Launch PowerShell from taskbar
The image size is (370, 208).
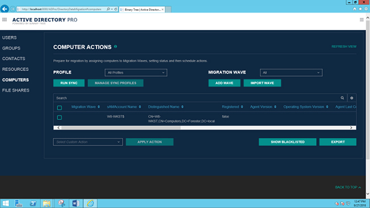point(33,203)
